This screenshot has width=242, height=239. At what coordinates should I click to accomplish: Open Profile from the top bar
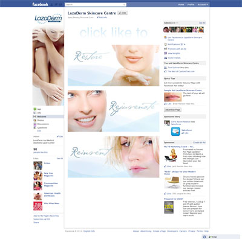[191, 4]
